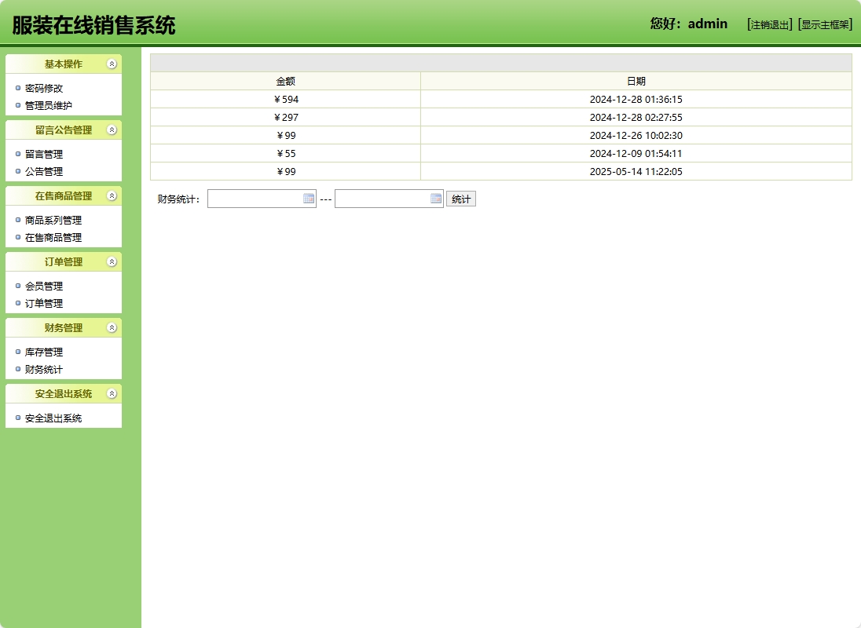861x628 pixels.
Task: Click the bullet icon beside 安全退出系统
Action: tap(16, 417)
